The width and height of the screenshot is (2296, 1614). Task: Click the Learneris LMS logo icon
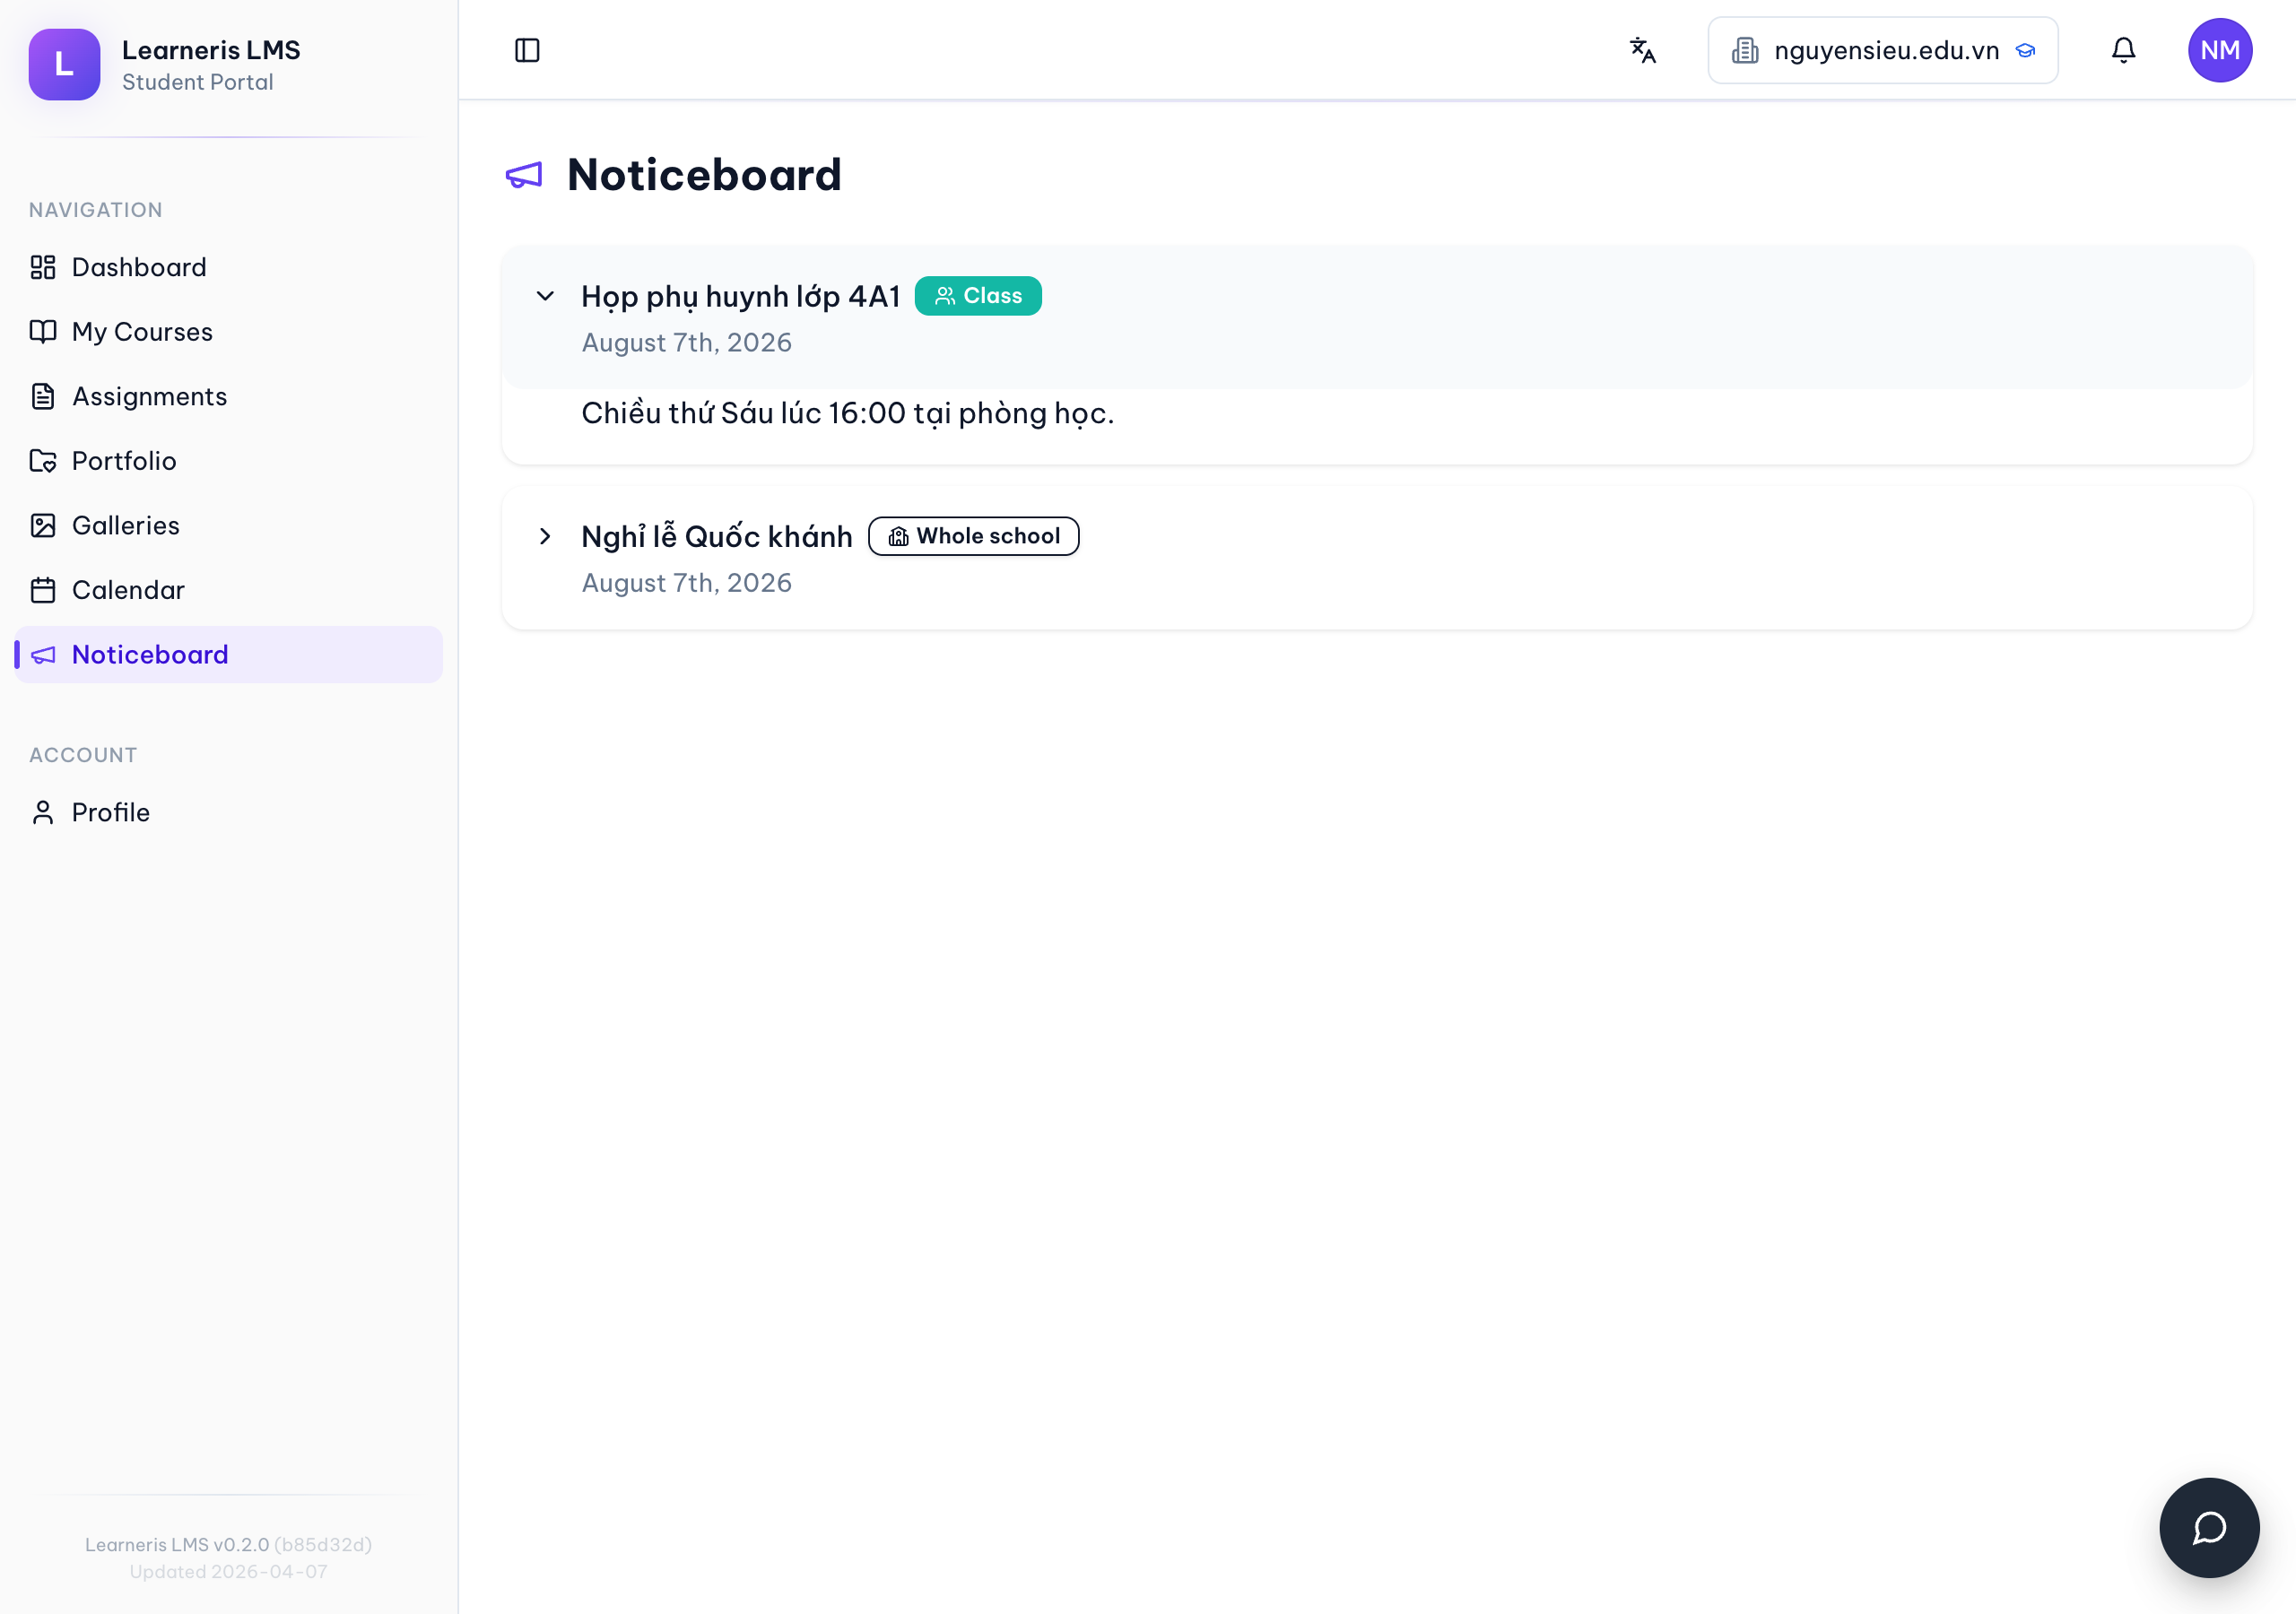pos(64,65)
